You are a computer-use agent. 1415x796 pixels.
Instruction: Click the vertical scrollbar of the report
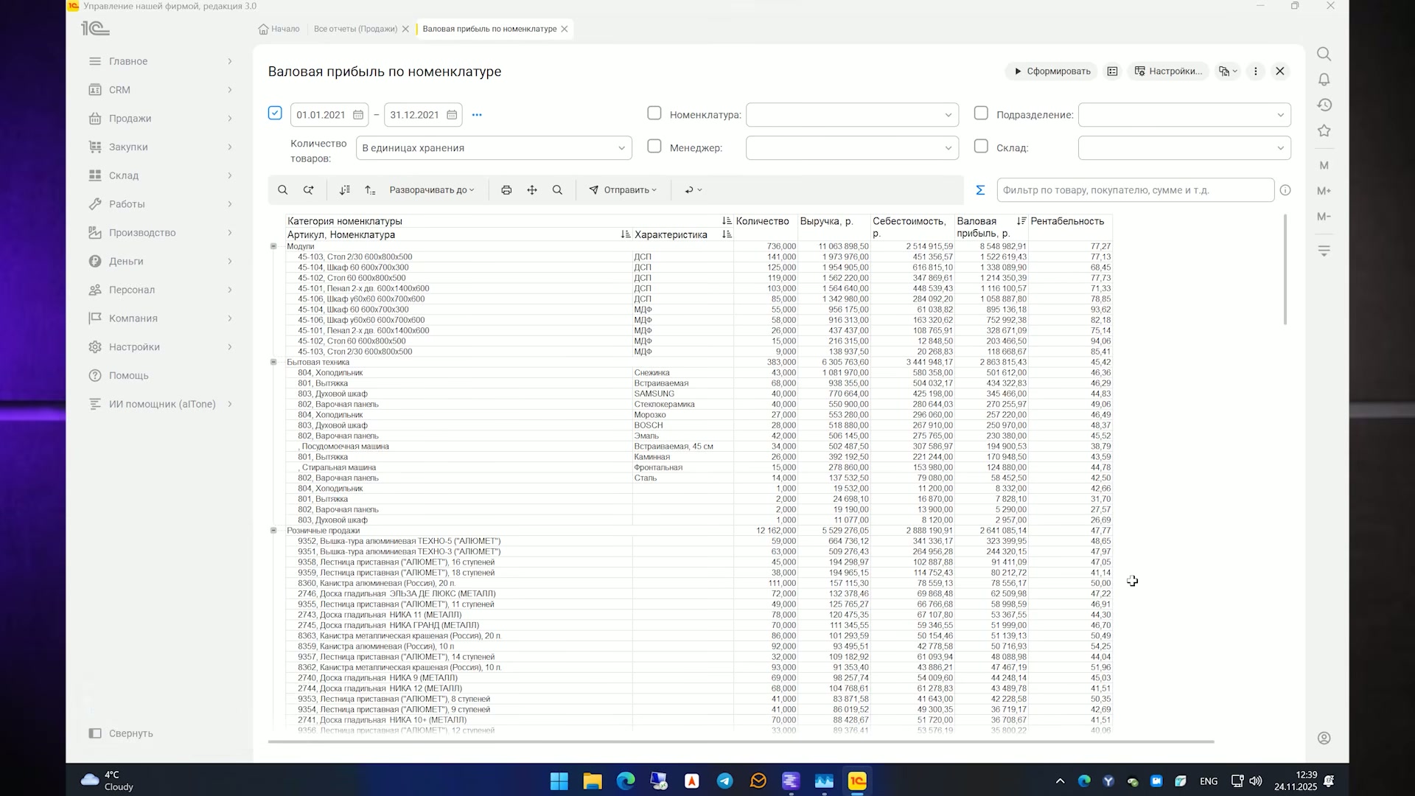(x=1285, y=269)
